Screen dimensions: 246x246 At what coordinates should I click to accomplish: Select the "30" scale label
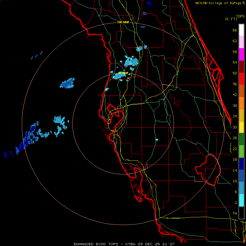235,127
